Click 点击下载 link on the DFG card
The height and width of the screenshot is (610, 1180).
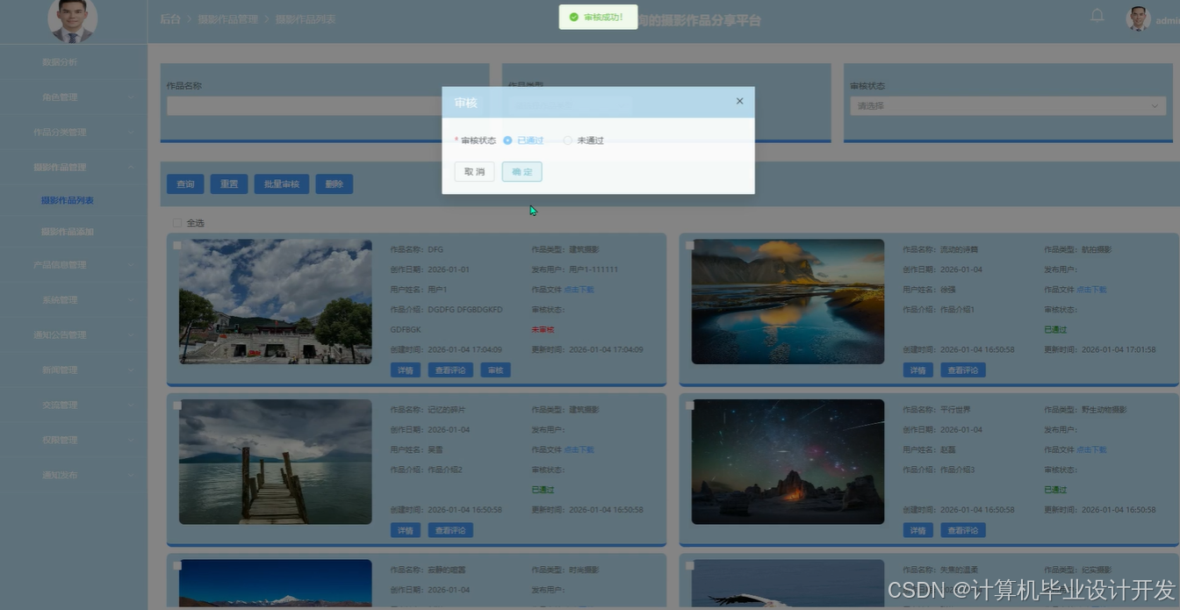[x=579, y=290]
